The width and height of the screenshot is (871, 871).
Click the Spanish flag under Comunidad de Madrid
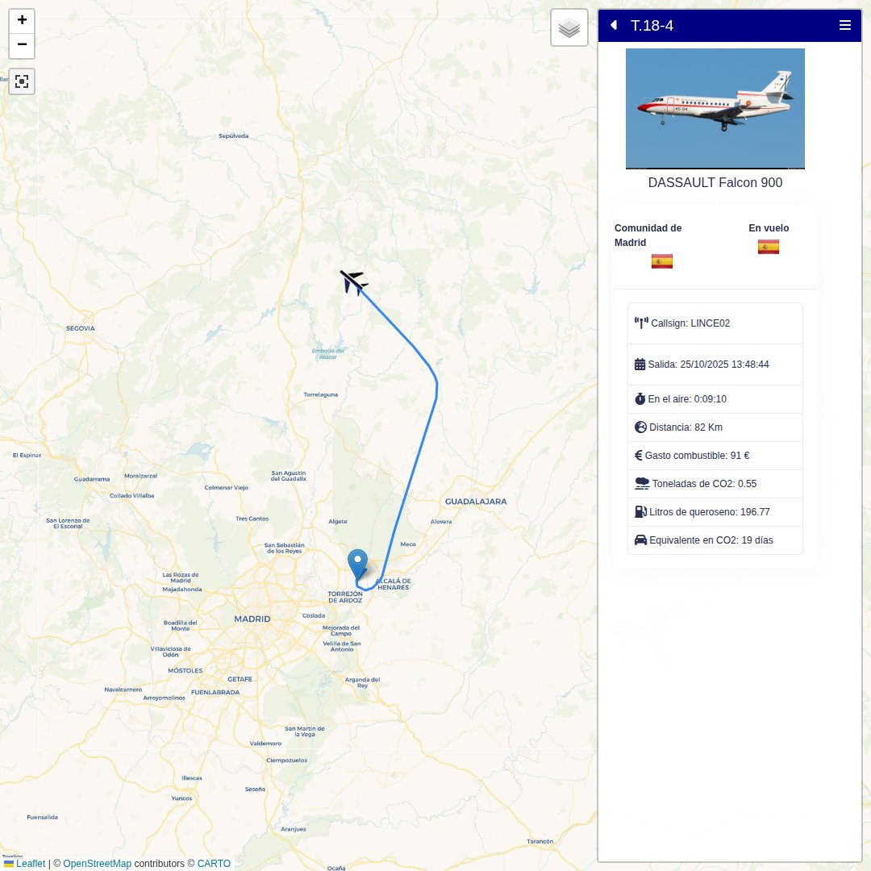tap(661, 261)
